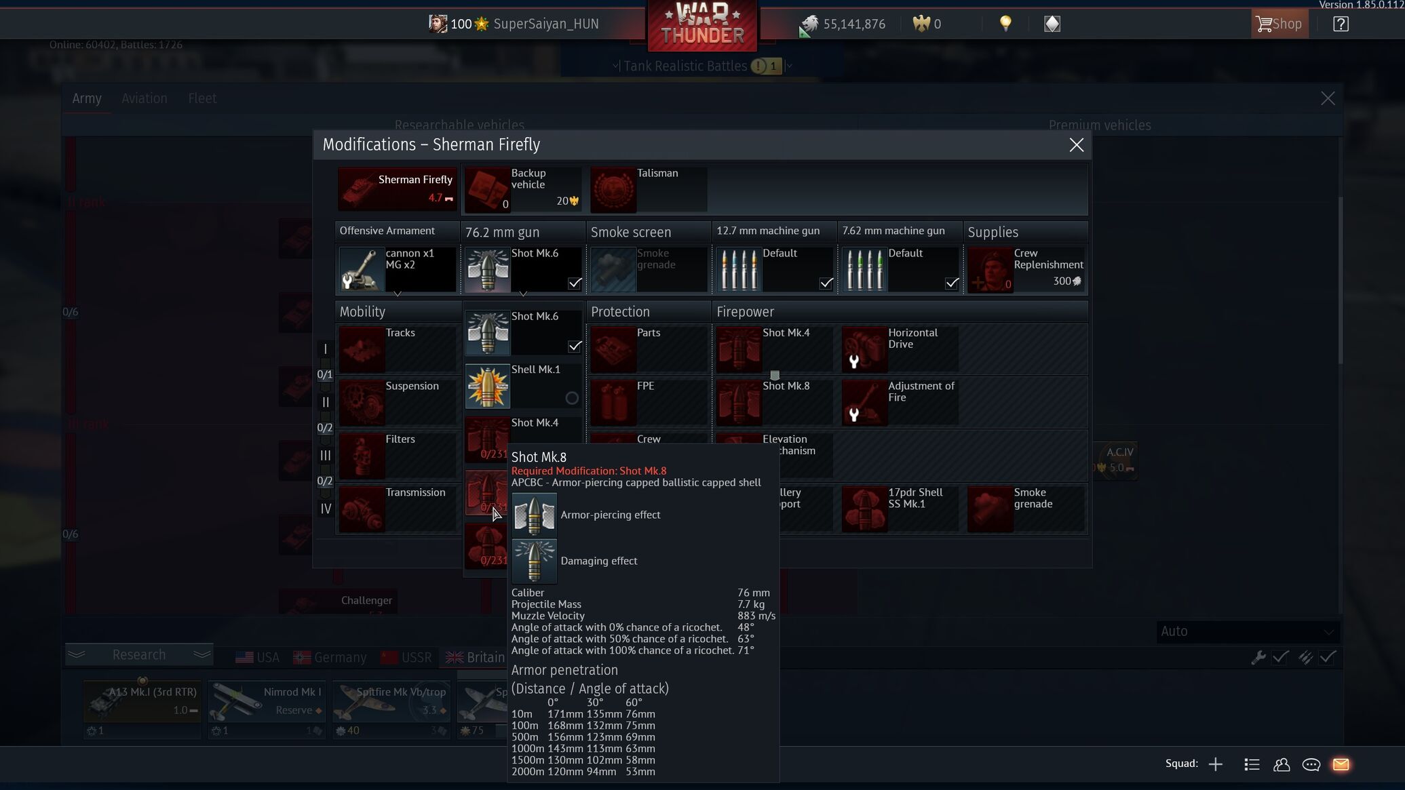This screenshot has height=790, width=1405.
Task: Click the Challenger tank in research tree
Action: point(339,602)
